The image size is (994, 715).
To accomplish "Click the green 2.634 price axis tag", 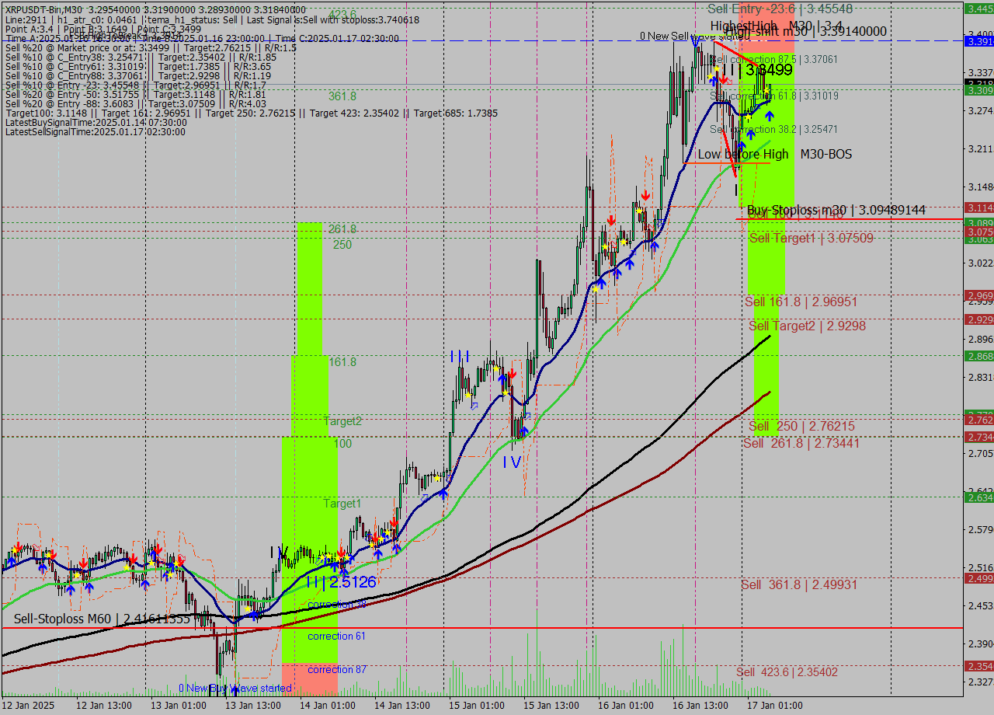I will pos(978,497).
